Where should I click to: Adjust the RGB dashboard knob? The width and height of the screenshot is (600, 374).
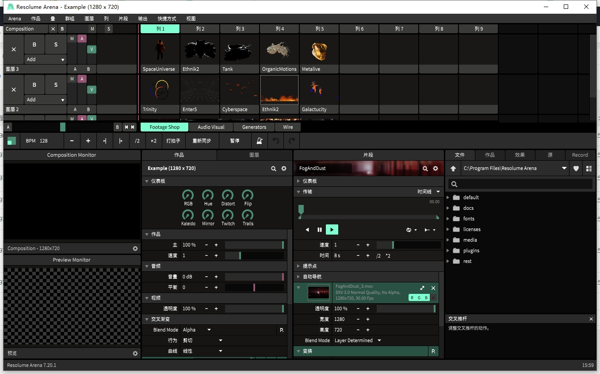[x=188, y=195]
